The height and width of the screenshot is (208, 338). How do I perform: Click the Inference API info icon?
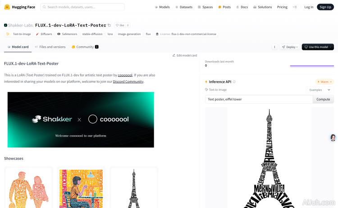click(234, 82)
